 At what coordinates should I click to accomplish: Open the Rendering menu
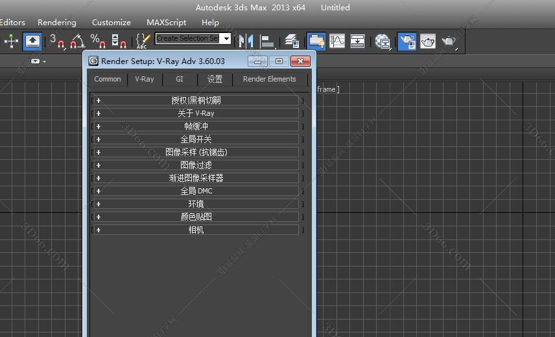[57, 23]
